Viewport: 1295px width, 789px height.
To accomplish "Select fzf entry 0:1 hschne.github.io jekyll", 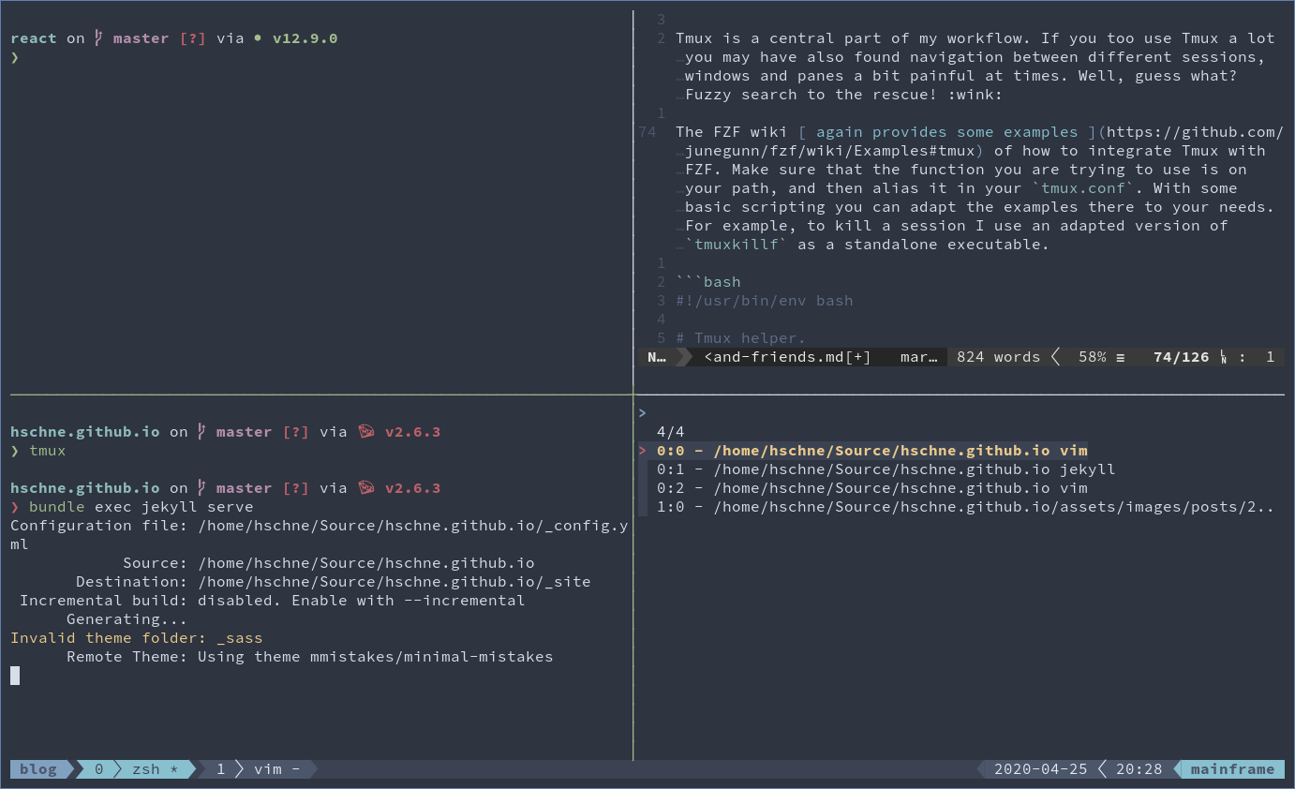I will (886, 469).
